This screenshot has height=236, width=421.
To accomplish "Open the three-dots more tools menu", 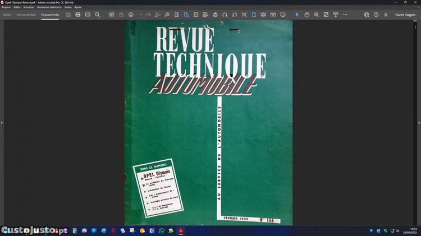I will click(345, 15).
